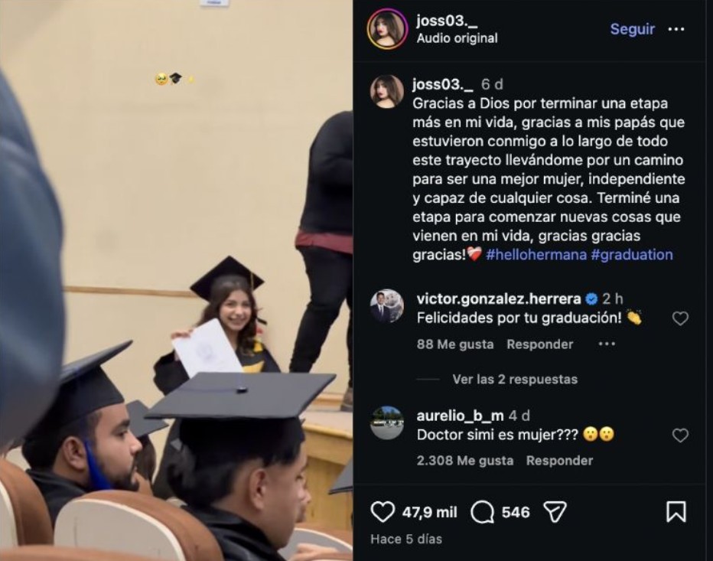Share the post with the paper plane icon
The image size is (713, 561).
tap(555, 512)
